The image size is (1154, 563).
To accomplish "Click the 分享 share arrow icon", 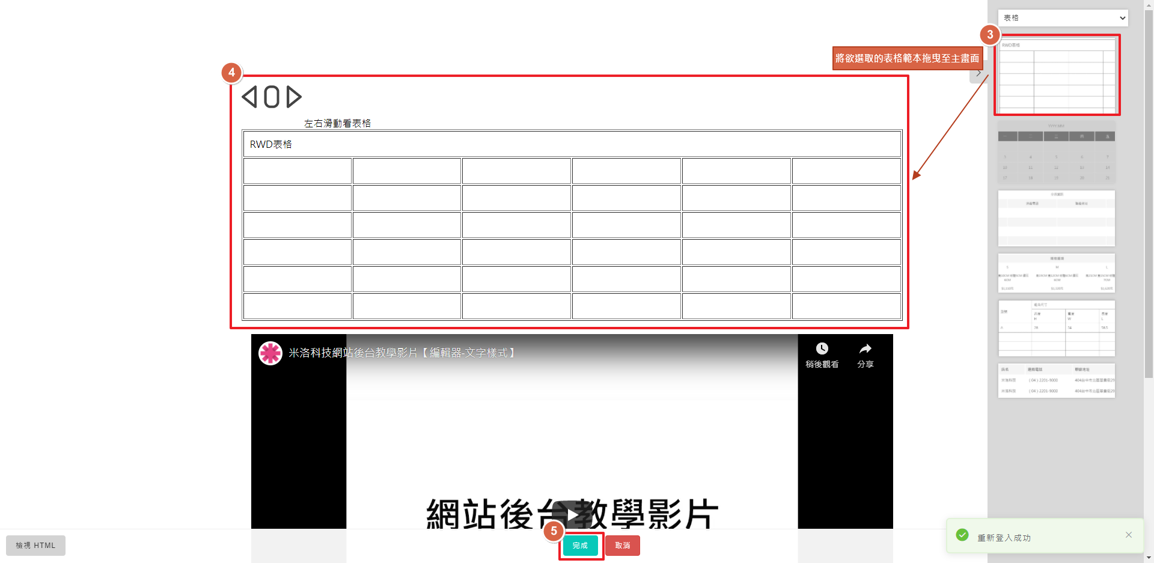I will tap(865, 349).
